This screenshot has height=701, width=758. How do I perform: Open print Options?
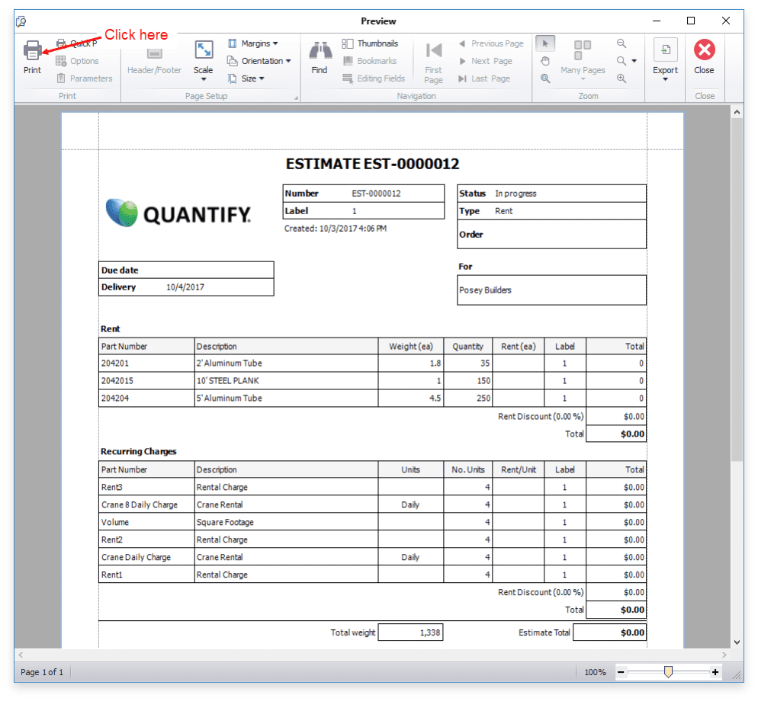(77, 61)
